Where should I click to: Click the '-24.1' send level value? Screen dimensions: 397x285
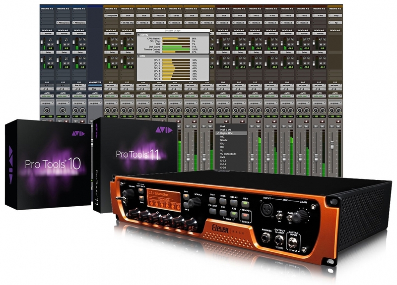(322, 67)
